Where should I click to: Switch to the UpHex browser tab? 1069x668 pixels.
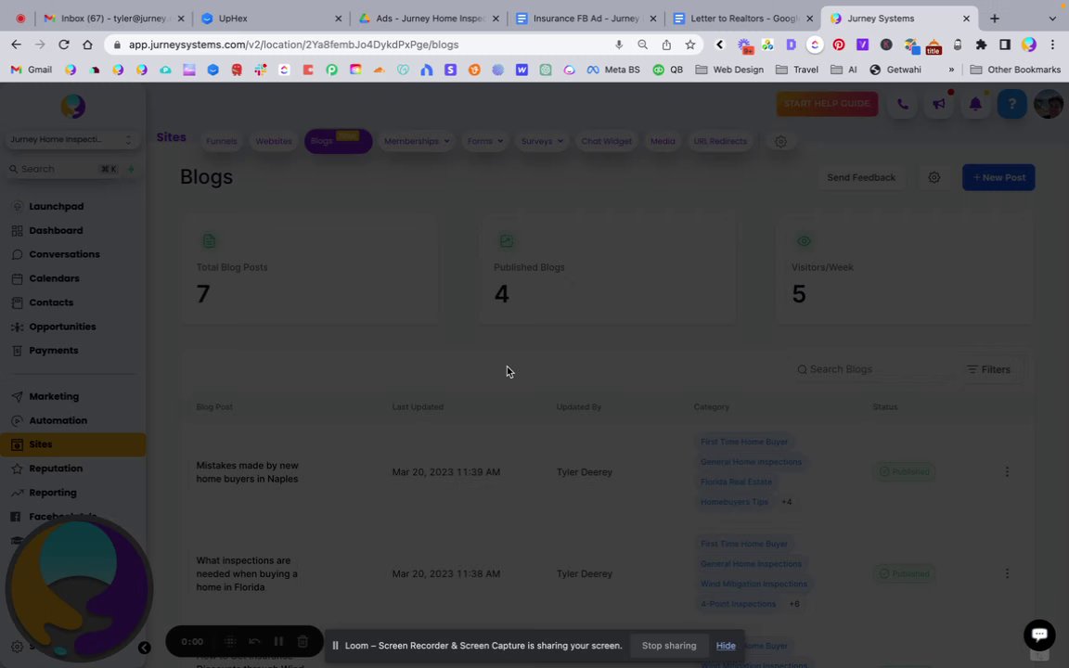pyautogui.click(x=271, y=19)
